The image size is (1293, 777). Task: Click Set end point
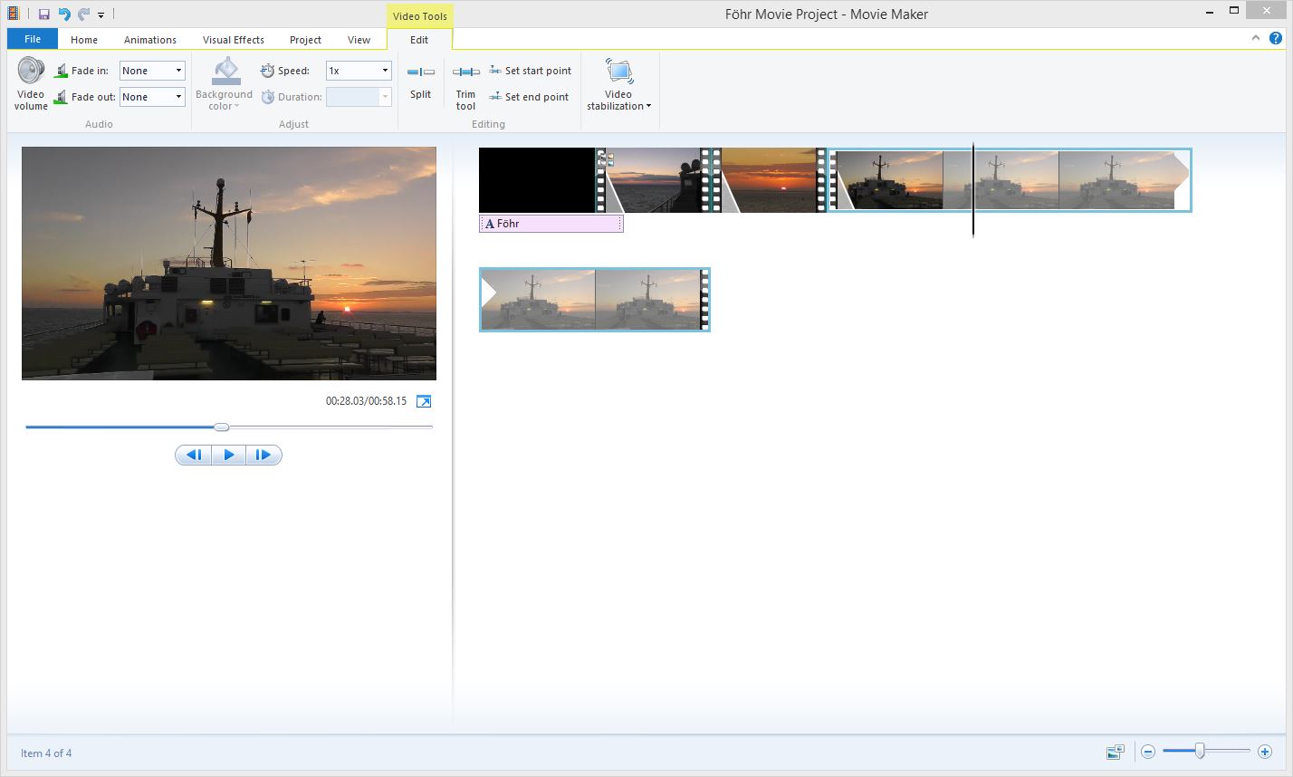pyautogui.click(x=530, y=97)
